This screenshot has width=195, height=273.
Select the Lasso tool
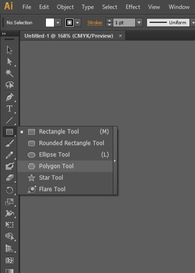[10, 84]
